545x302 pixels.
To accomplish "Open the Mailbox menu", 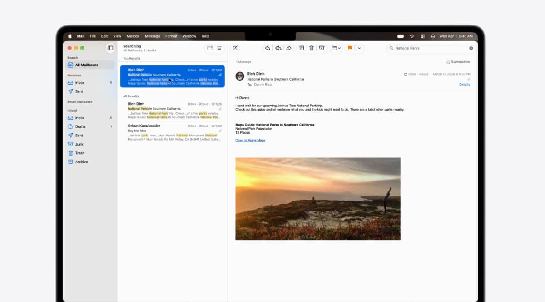I will pyautogui.click(x=133, y=36).
